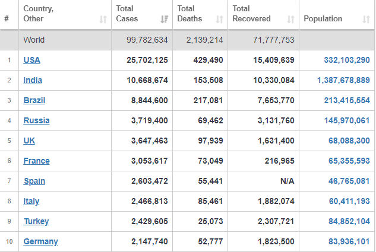Open the Brazil country link
This screenshot has height=252, width=376.
[x=34, y=100]
